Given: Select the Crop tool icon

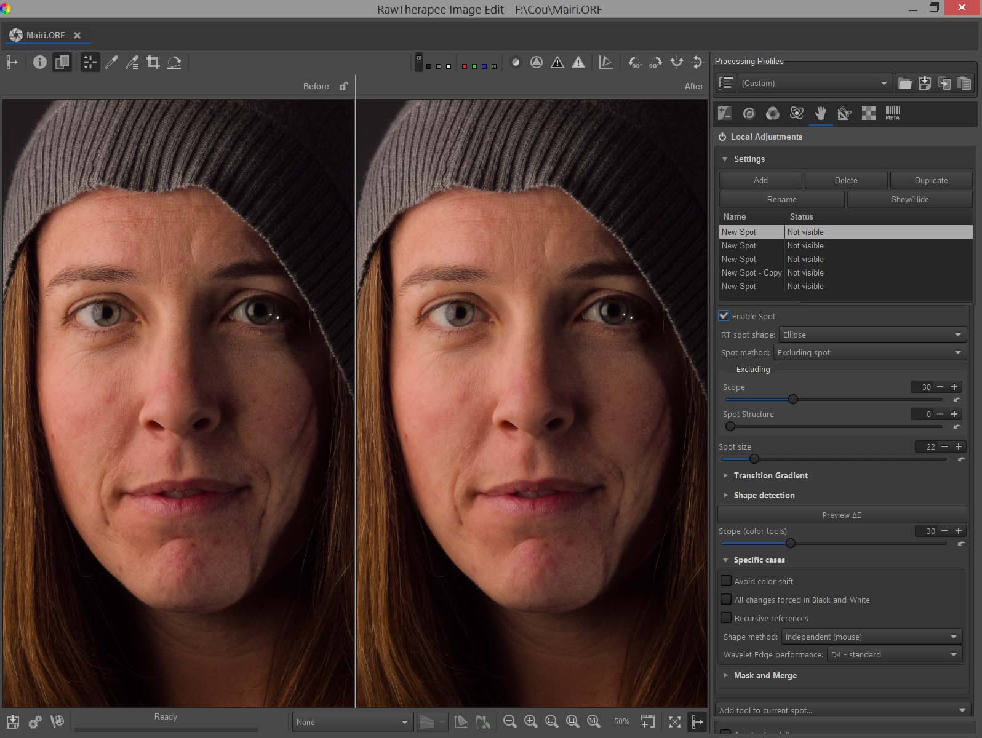Looking at the screenshot, I should click(x=153, y=62).
